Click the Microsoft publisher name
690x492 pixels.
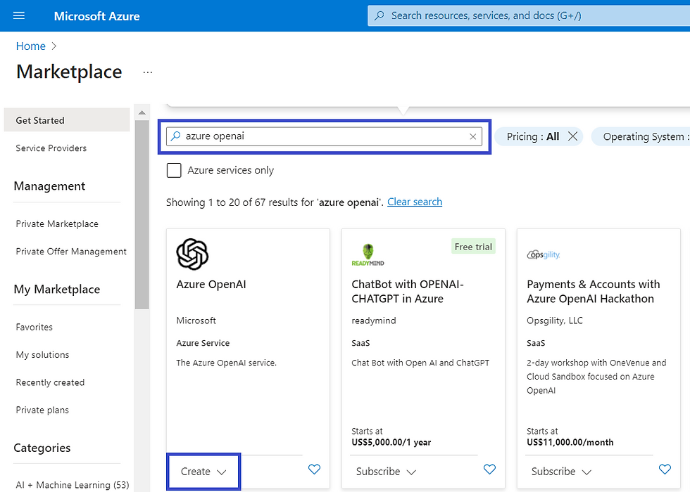click(196, 321)
